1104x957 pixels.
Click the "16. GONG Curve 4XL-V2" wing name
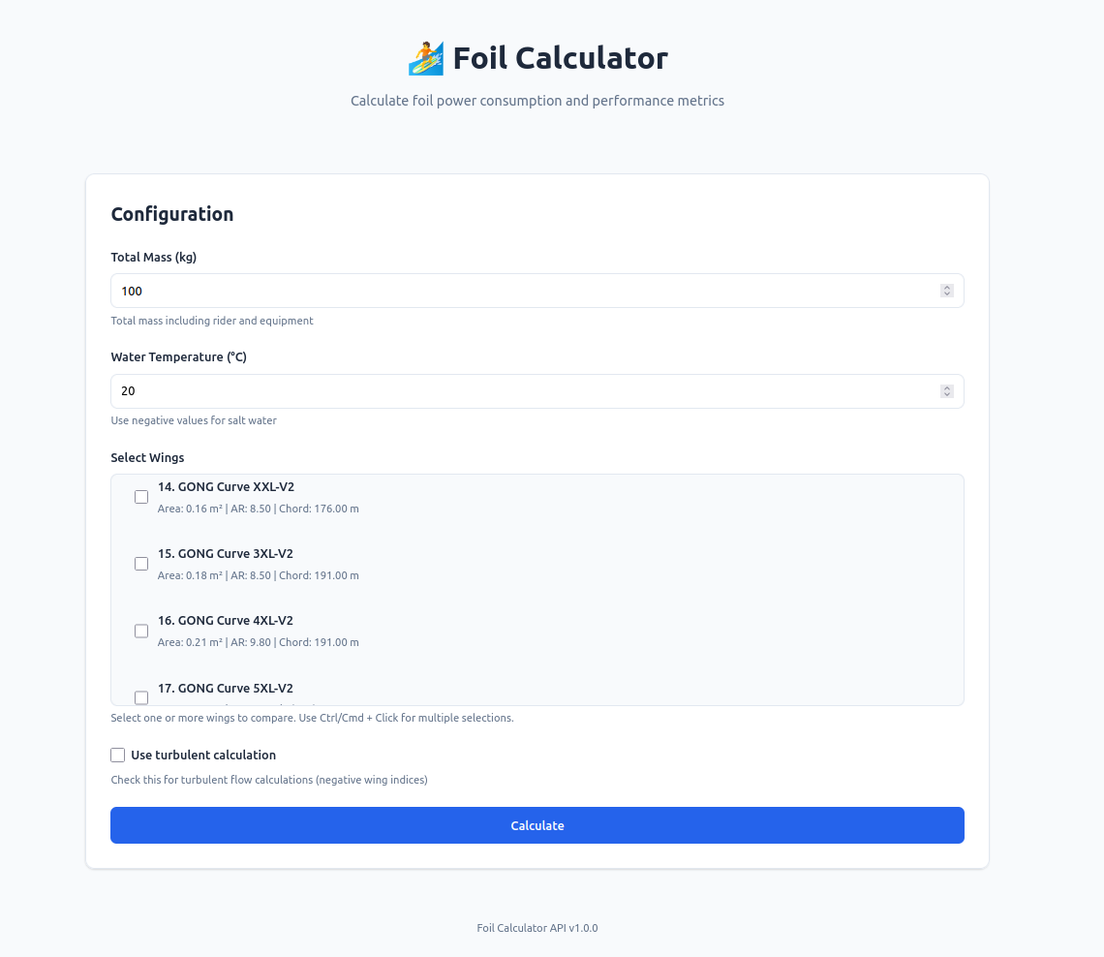225,620
